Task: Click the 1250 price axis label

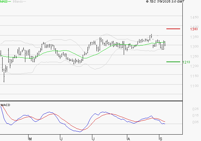Action: (194, 56)
